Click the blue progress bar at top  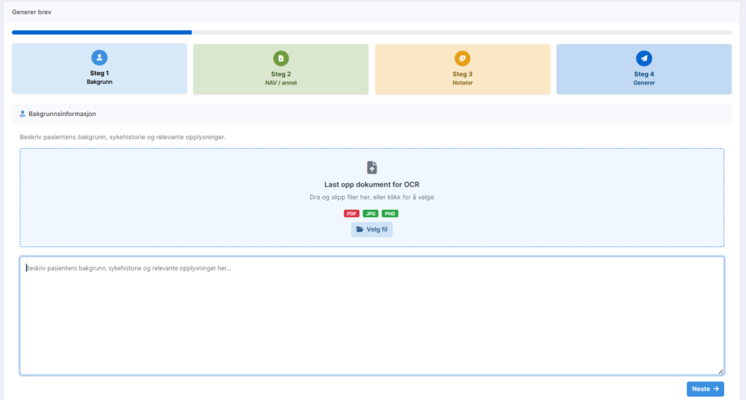(x=102, y=32)
